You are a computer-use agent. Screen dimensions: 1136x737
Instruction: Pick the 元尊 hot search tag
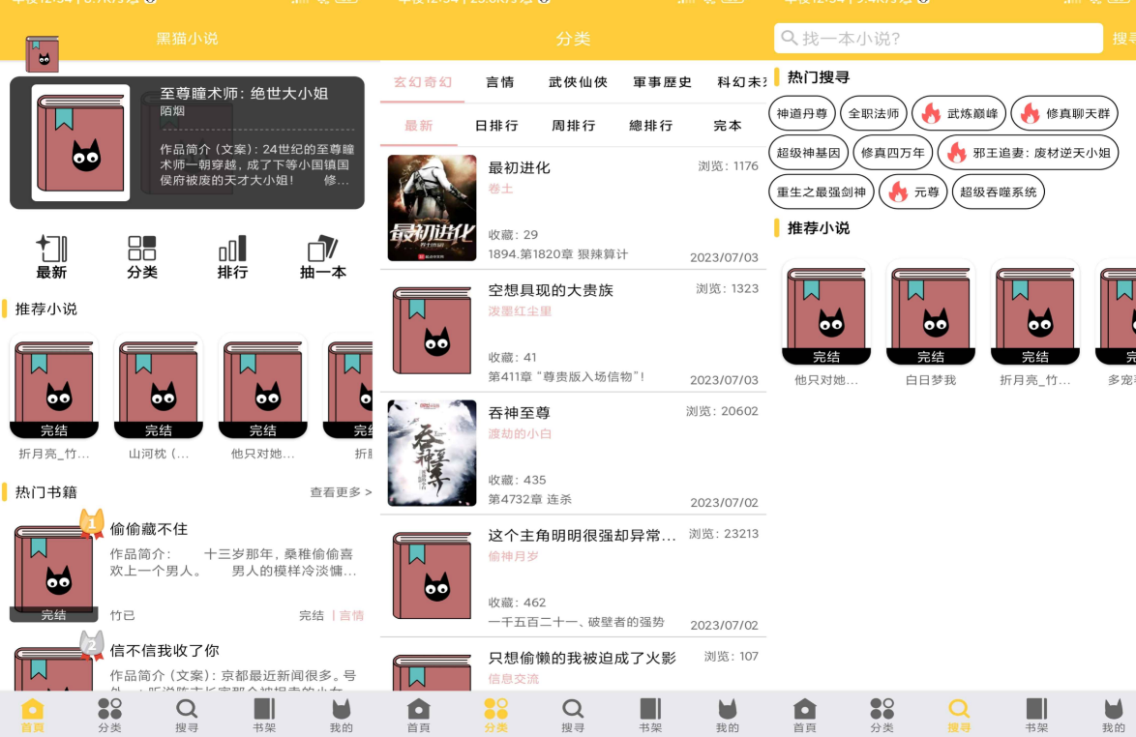click(x=912, y=192)
